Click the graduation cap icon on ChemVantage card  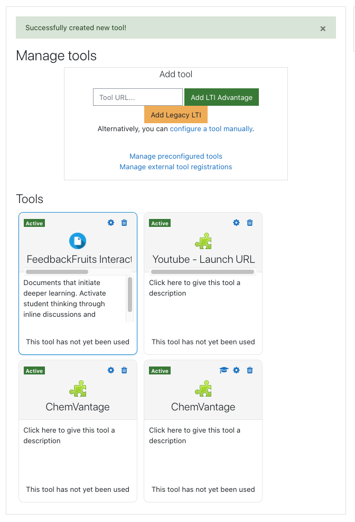click(x=224, y=370)
